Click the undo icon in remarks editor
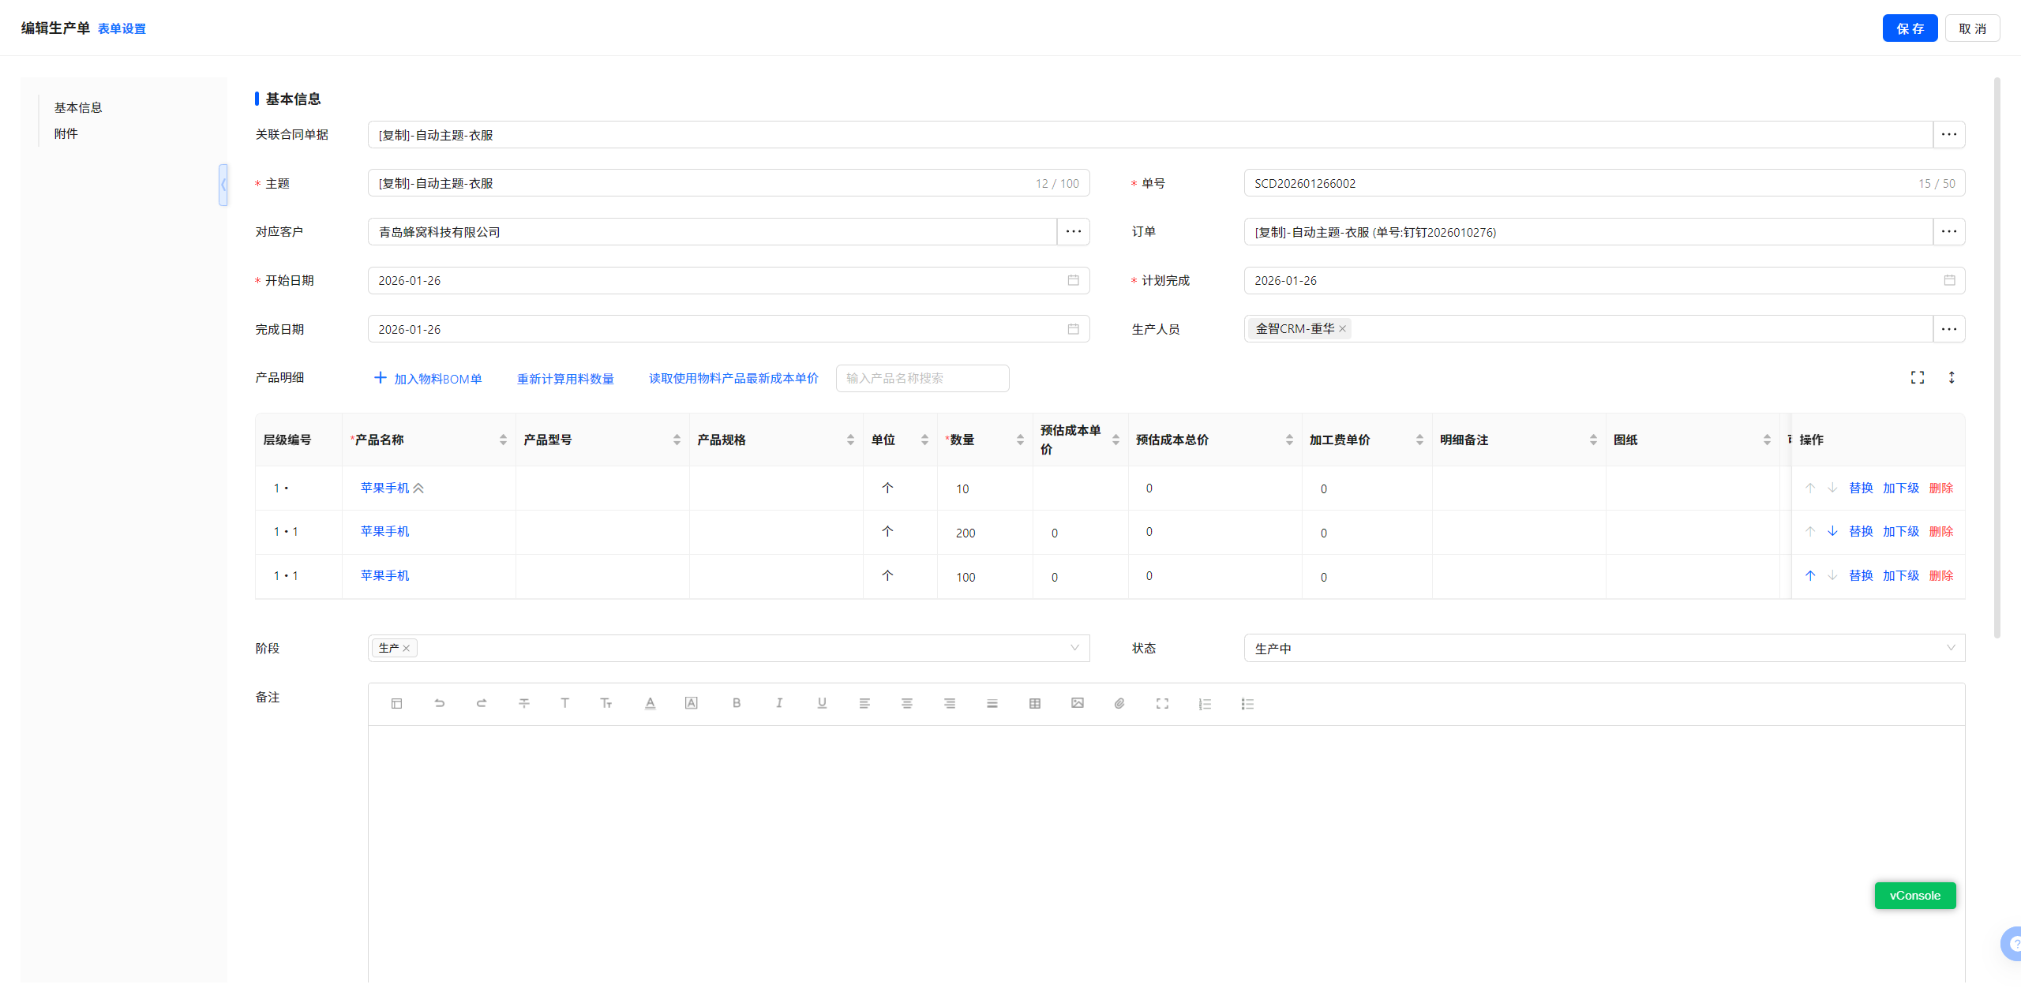The image size is (2021, 1003). click(x=439, y=703)
